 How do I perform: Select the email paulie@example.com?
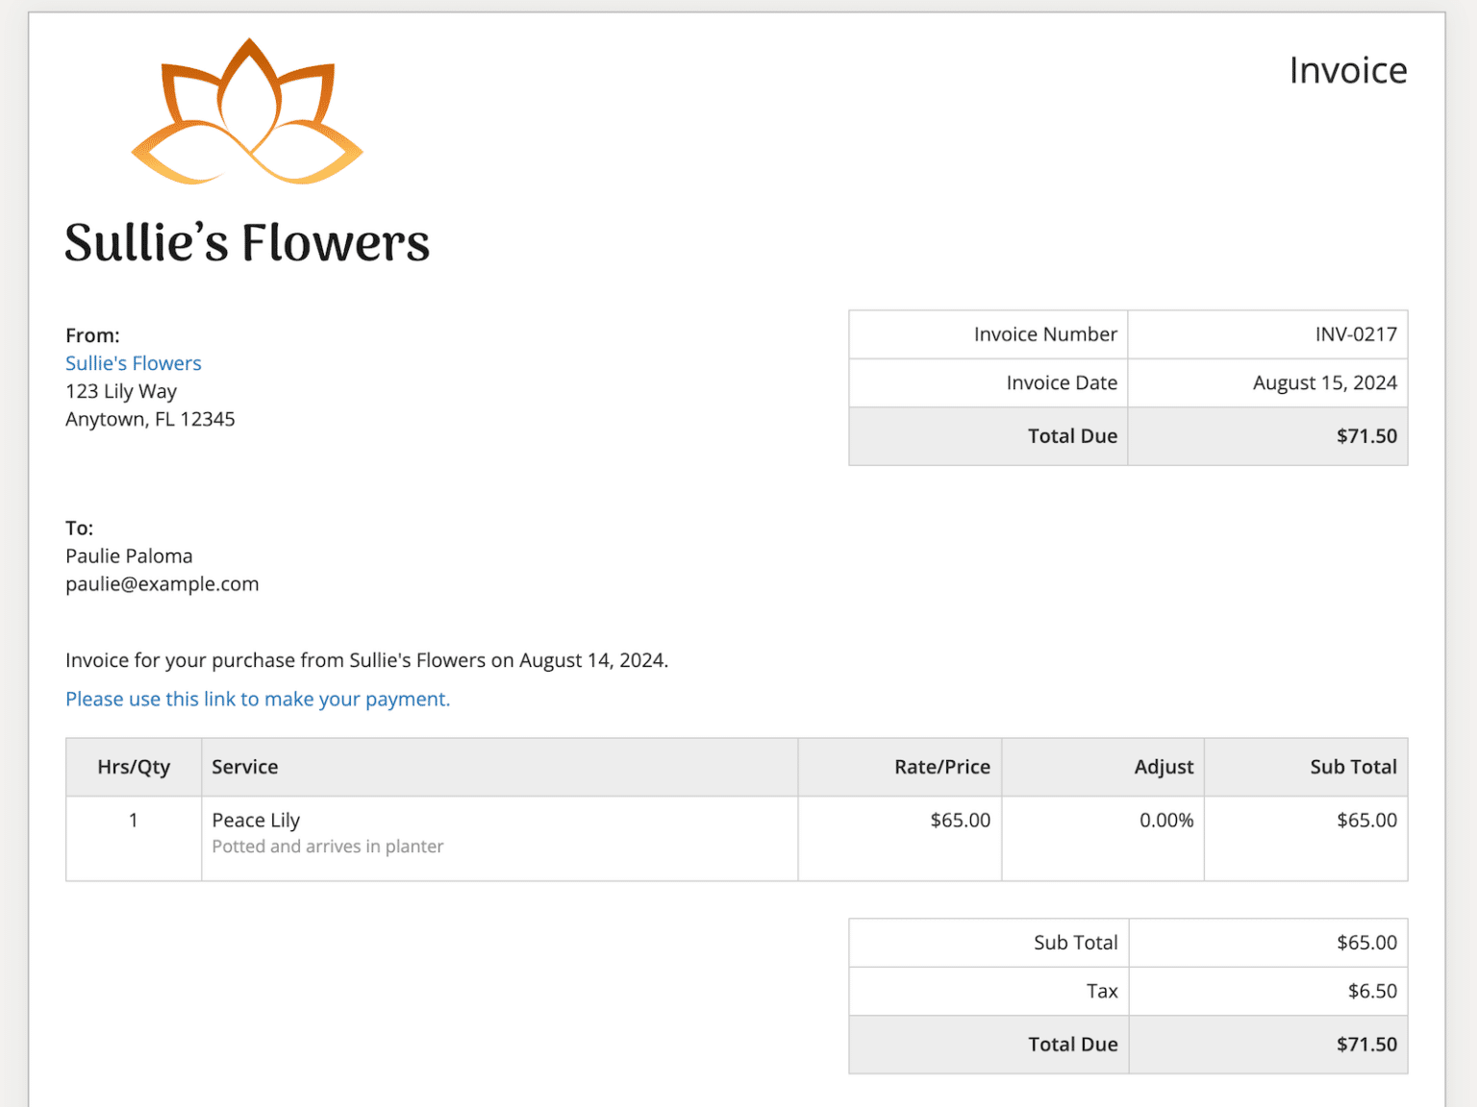(162, 583)
